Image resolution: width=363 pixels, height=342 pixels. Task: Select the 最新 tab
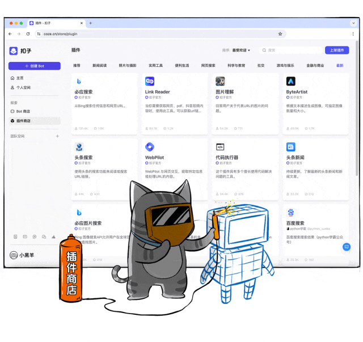340,66
